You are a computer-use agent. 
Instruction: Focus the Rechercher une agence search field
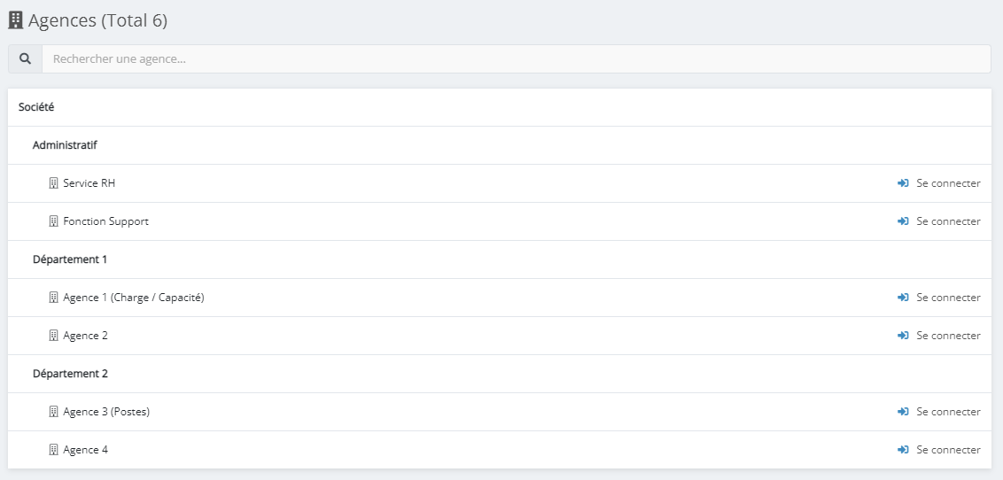(516, 59)
